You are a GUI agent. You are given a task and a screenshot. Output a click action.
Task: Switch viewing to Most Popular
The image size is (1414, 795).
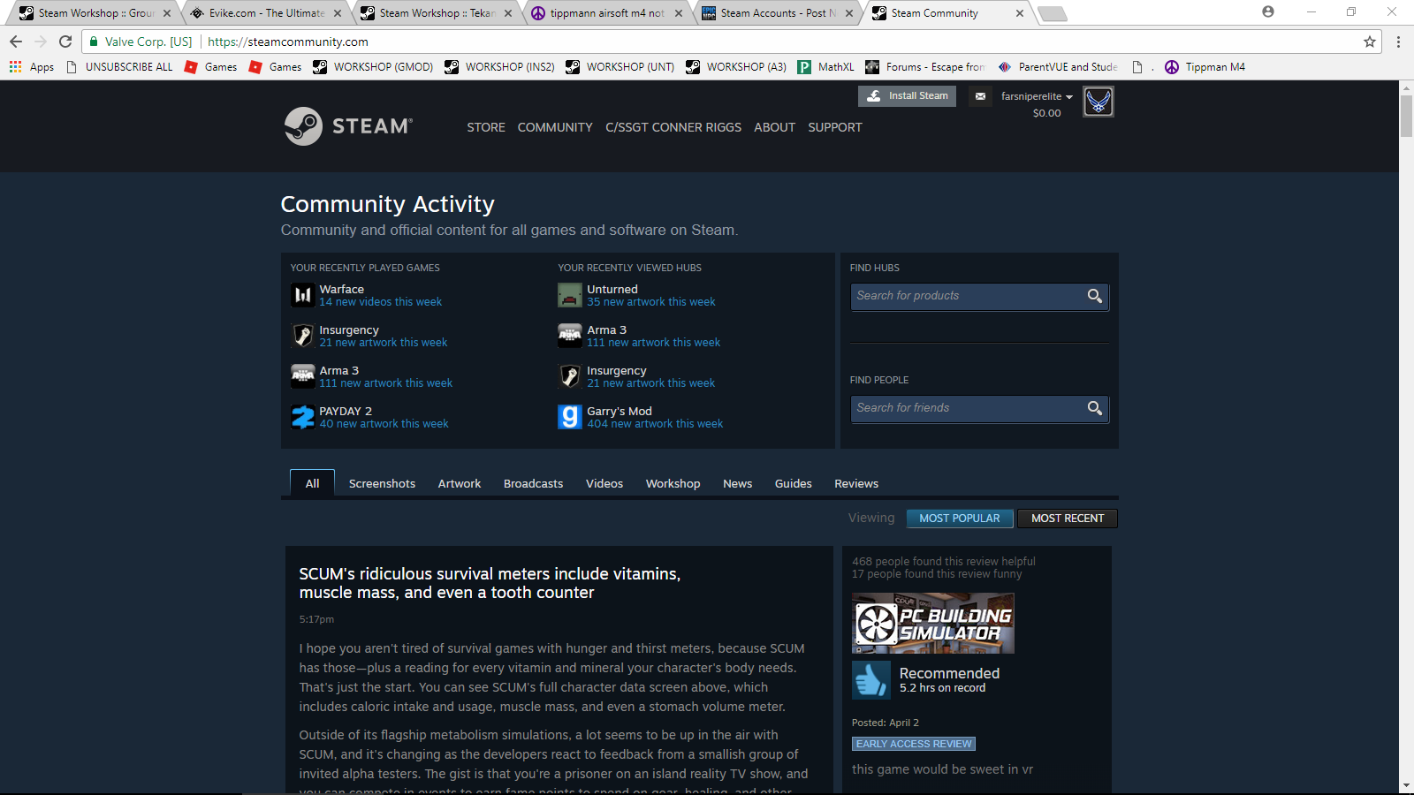(x=960, y=519)
